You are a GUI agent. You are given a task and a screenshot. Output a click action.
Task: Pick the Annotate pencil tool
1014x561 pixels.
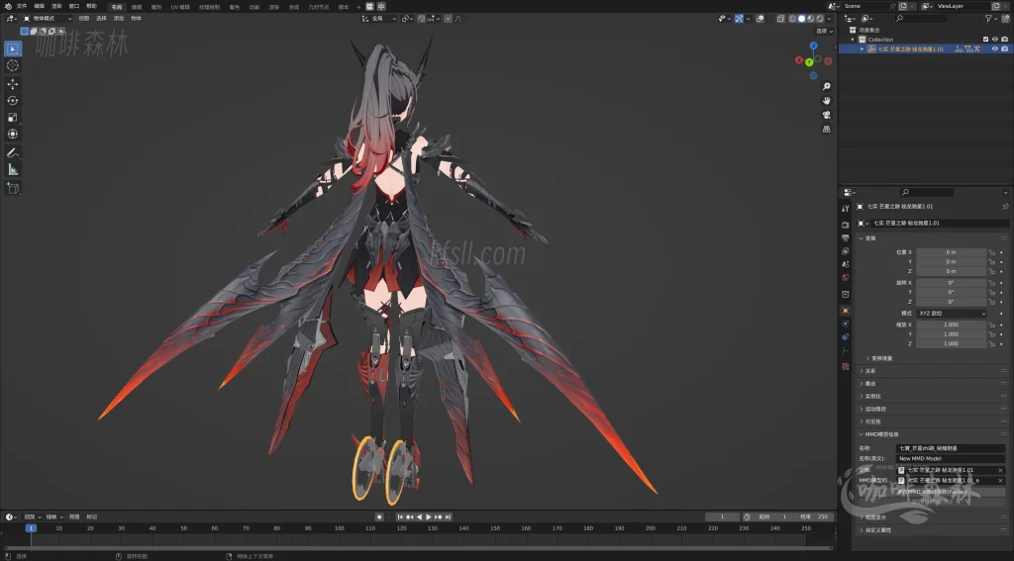12,153
